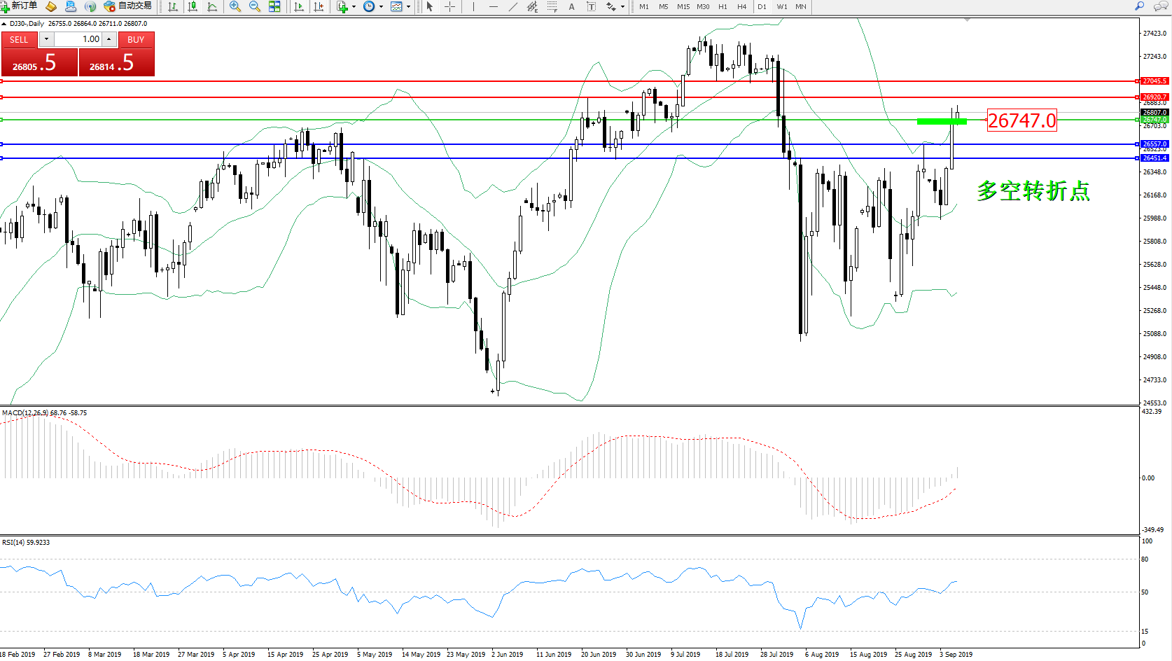Click the zoom in magnifier icon
This screenshot has width=1172, height=661.
(x=235, y=6)
